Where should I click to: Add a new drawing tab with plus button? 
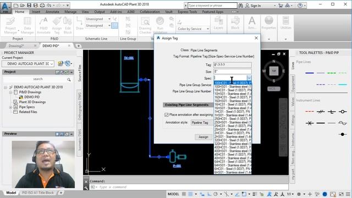pyautogui.click(x=79, y=46)
